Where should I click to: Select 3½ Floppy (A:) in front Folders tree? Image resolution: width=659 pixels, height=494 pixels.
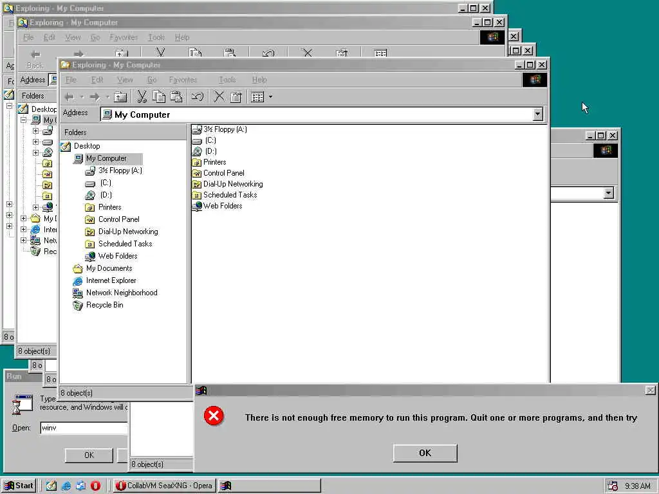point(120,170)
